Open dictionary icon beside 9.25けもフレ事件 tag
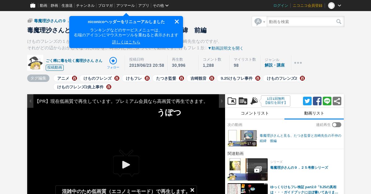 tap(258, 79)
